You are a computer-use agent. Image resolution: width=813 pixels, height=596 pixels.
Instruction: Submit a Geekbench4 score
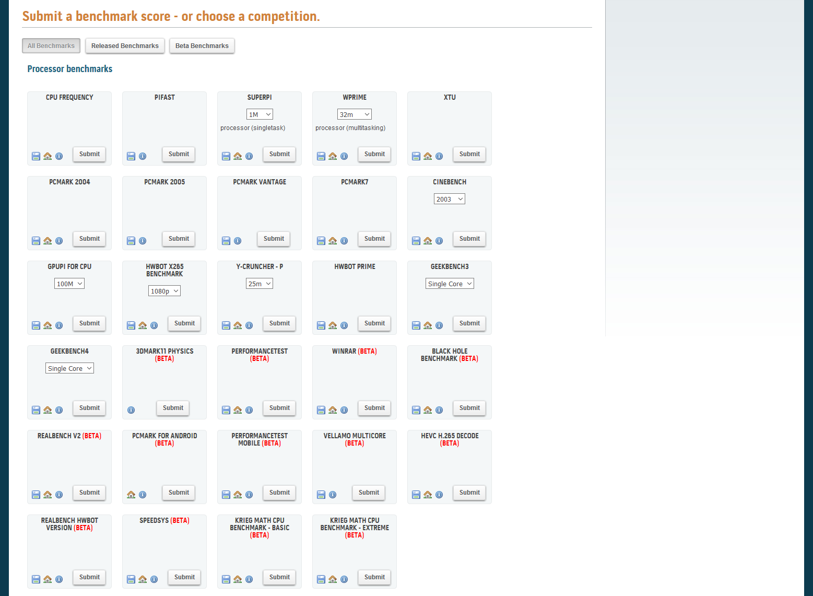pyautogui.click(x=89, y=408)
